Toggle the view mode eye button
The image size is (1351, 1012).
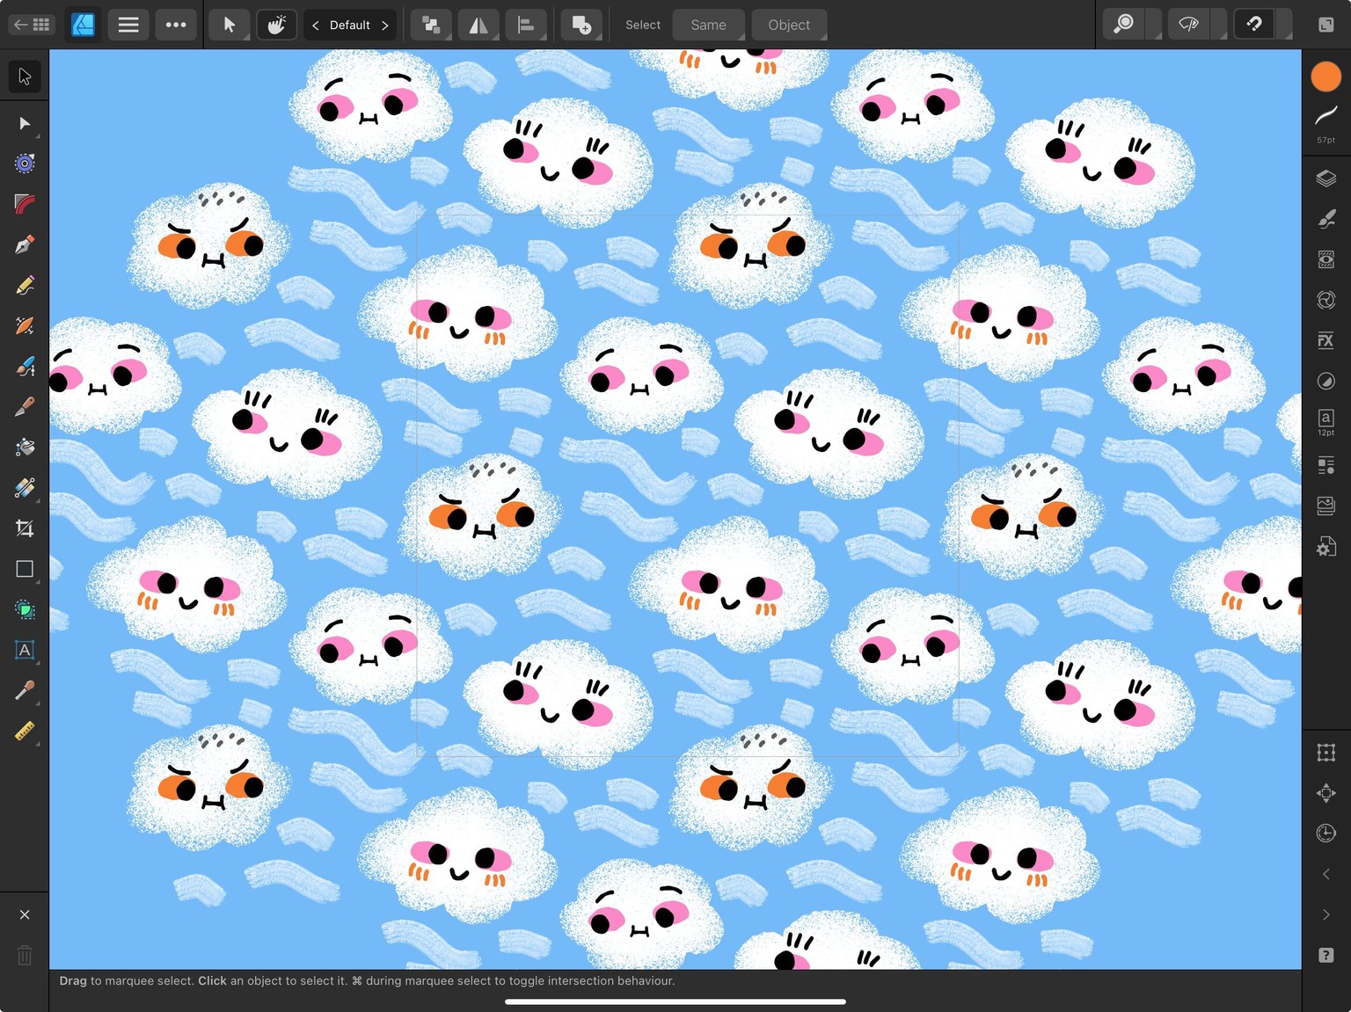coord(1189,25)
